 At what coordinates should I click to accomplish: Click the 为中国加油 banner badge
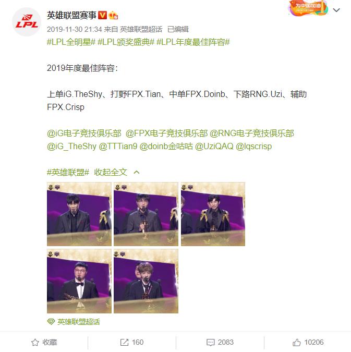pyautogui.click(x=308, y=8)
